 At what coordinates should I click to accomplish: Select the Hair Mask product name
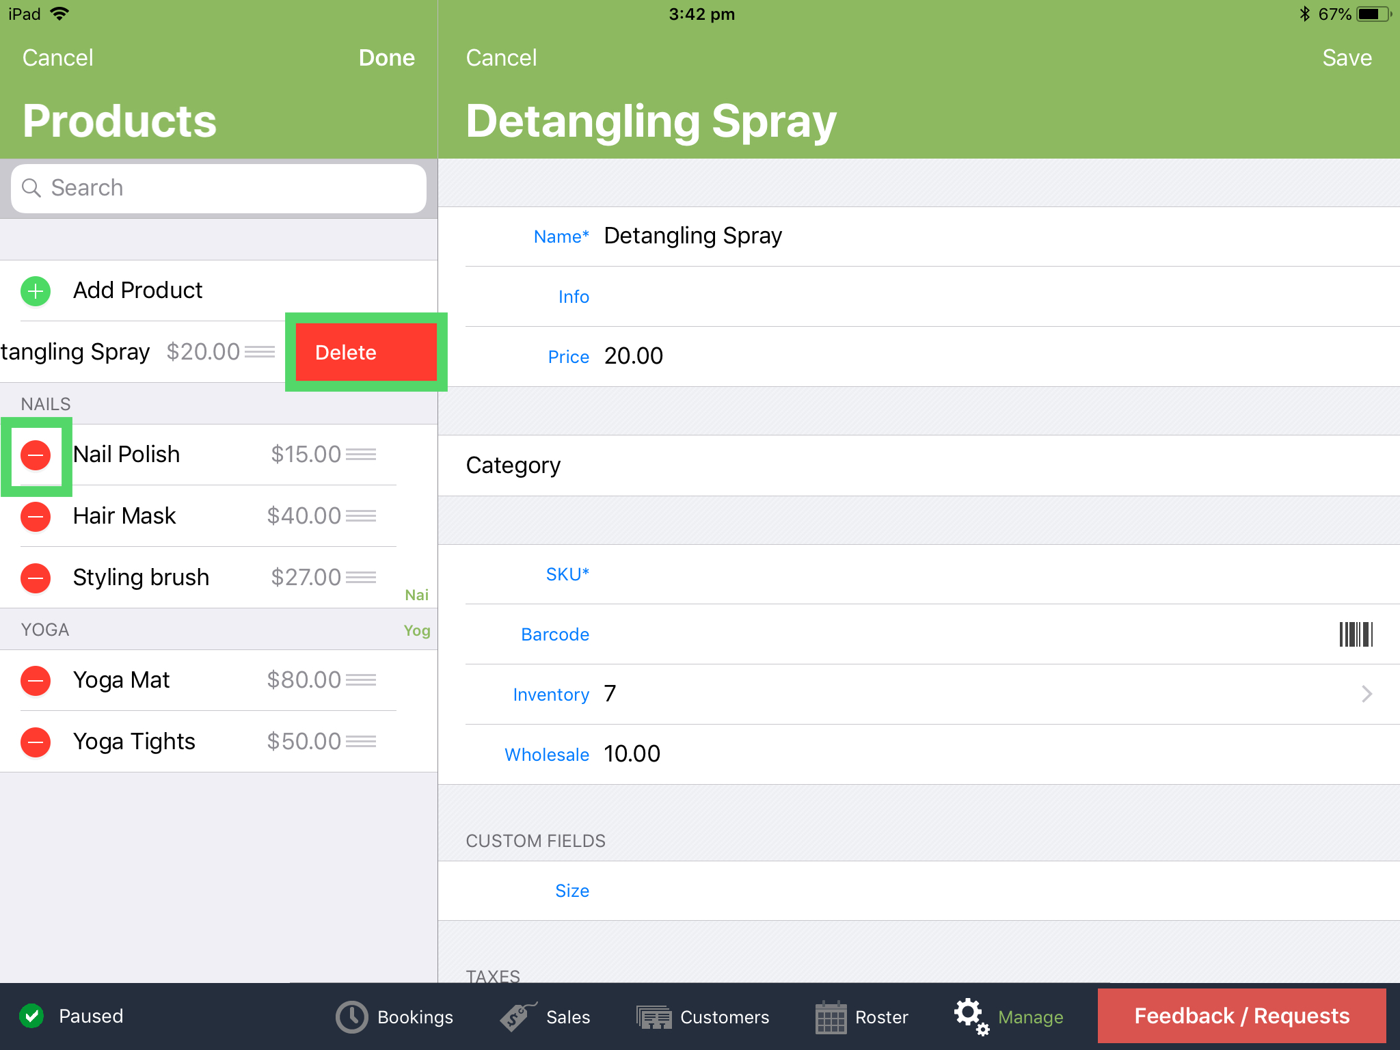pyautogui.click(x=124, y=516)
